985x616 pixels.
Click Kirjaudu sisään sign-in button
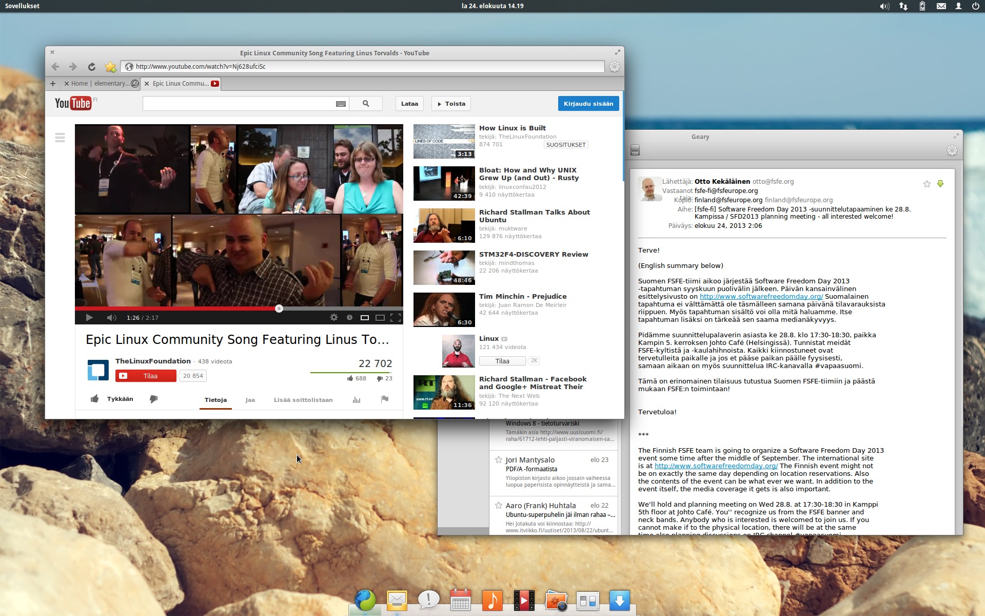(x=588, y=104)
